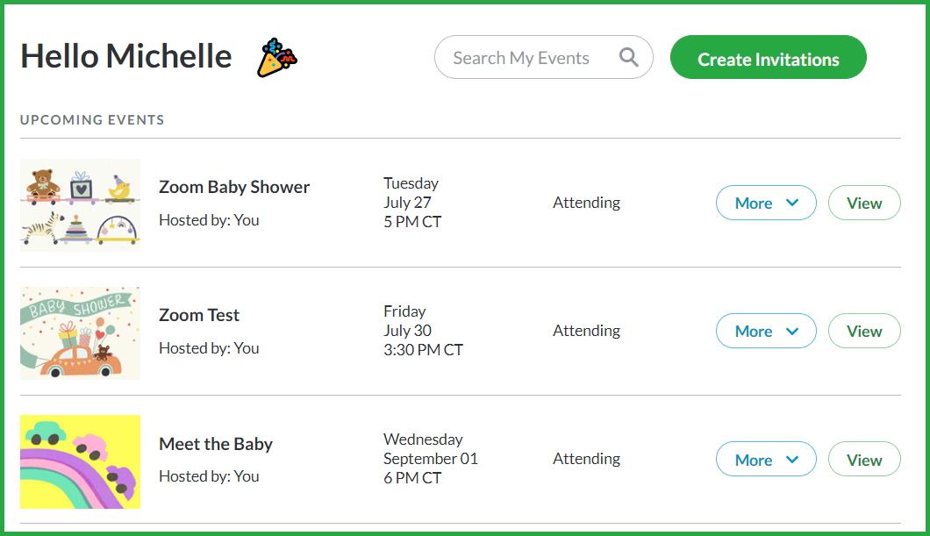Viewport: 930px width, 536px height.
Task: Open the Zoom Test event title
Action: pos(198,315)
